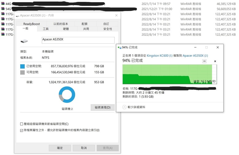Select the 54G WinRAR file icon
This screenshot has height=155, width=239.
(x=3, y=9)
